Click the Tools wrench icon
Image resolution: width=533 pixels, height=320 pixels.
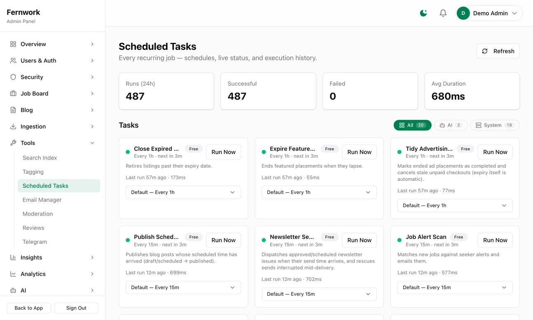tap(13, 143)
